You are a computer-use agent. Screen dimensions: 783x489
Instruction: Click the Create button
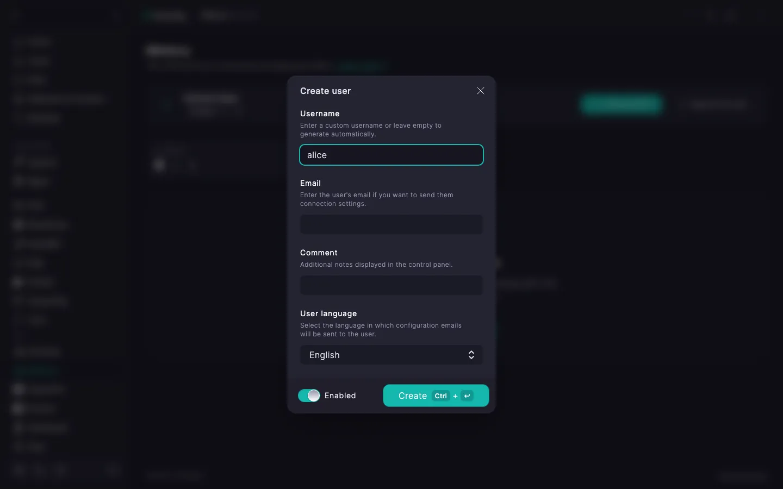tap(436, 396)
